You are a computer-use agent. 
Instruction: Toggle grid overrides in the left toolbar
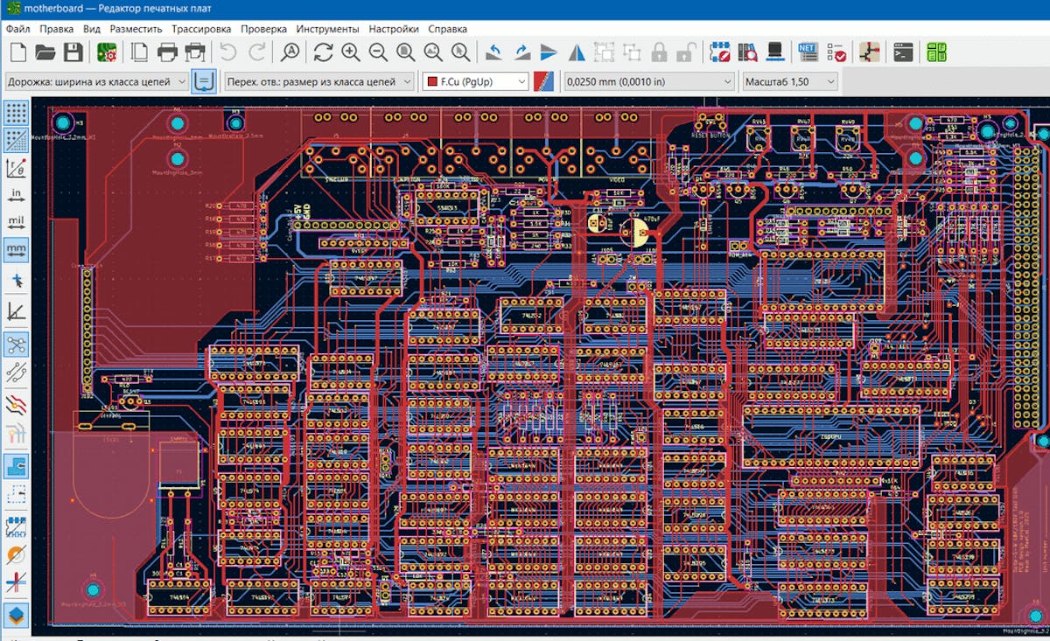tap(16, 140)
